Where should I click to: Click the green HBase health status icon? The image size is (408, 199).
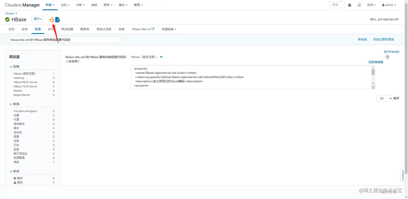[7, 19]
